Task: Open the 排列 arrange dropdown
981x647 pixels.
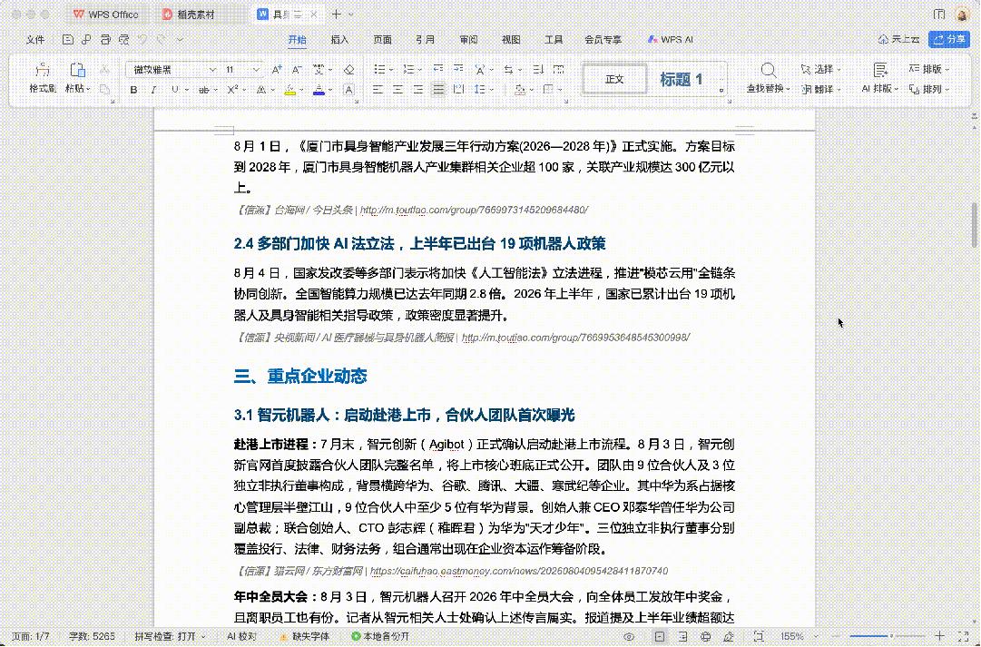Action: tap(929, 90)
